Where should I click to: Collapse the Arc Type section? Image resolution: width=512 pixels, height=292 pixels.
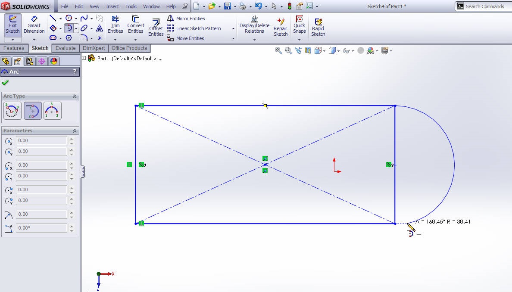click(x=75, y=96)
